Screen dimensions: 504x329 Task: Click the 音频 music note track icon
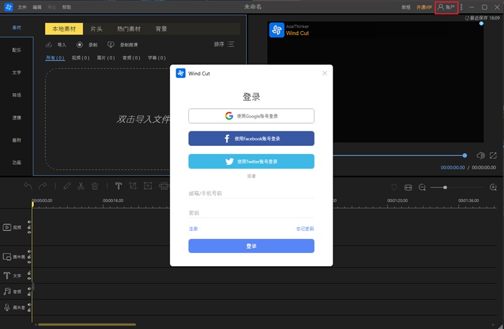(x=7, y=291)
